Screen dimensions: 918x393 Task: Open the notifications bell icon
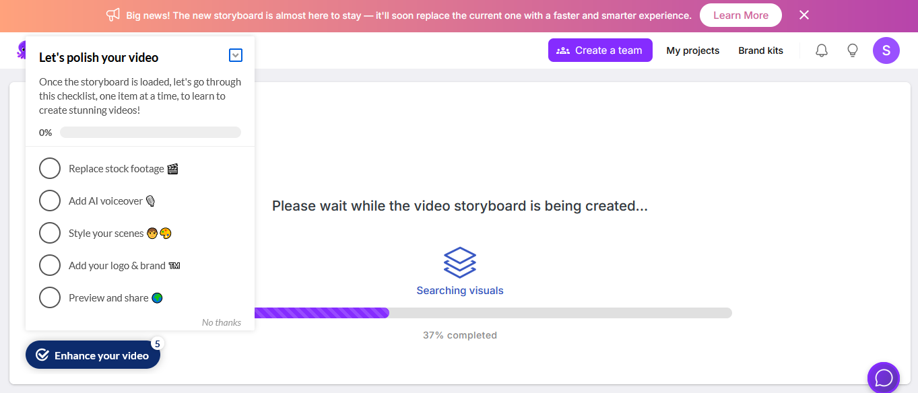[821, 50]
